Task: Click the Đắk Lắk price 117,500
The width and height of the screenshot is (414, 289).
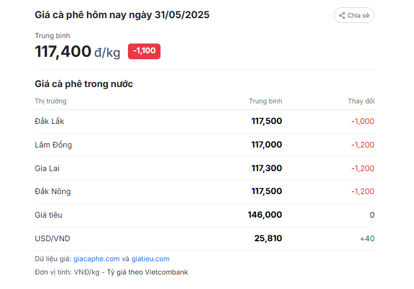Action: [x=267, y=121]
